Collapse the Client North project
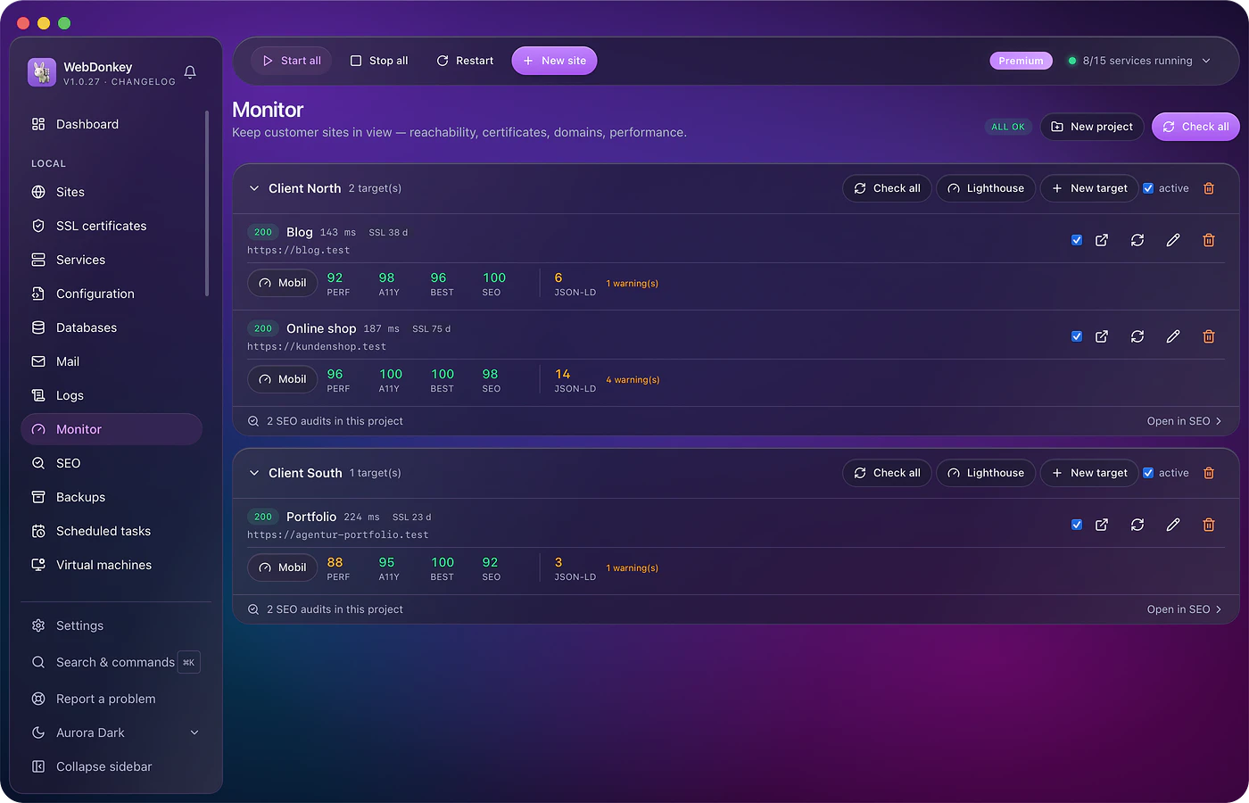This screenshot has height=803, width=1249. 254,188
